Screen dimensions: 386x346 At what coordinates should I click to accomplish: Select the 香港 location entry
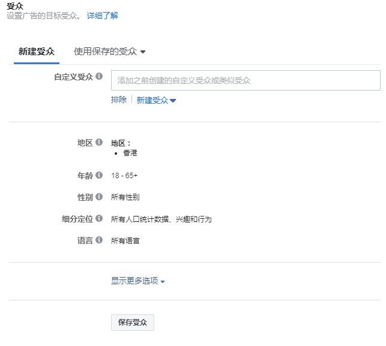pyautogui.click(x=130, y=153)
